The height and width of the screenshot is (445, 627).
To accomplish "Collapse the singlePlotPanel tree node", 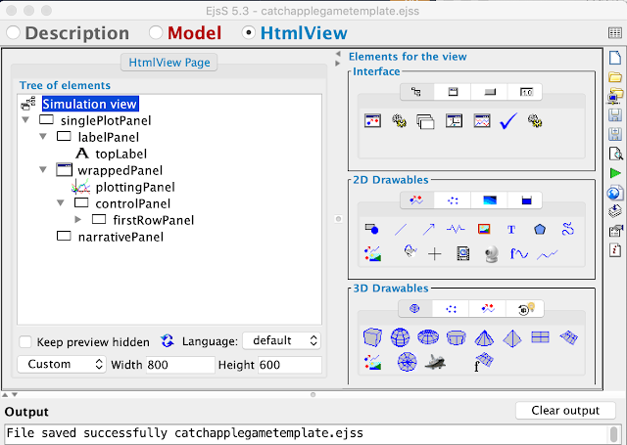I will click(25, 119).
